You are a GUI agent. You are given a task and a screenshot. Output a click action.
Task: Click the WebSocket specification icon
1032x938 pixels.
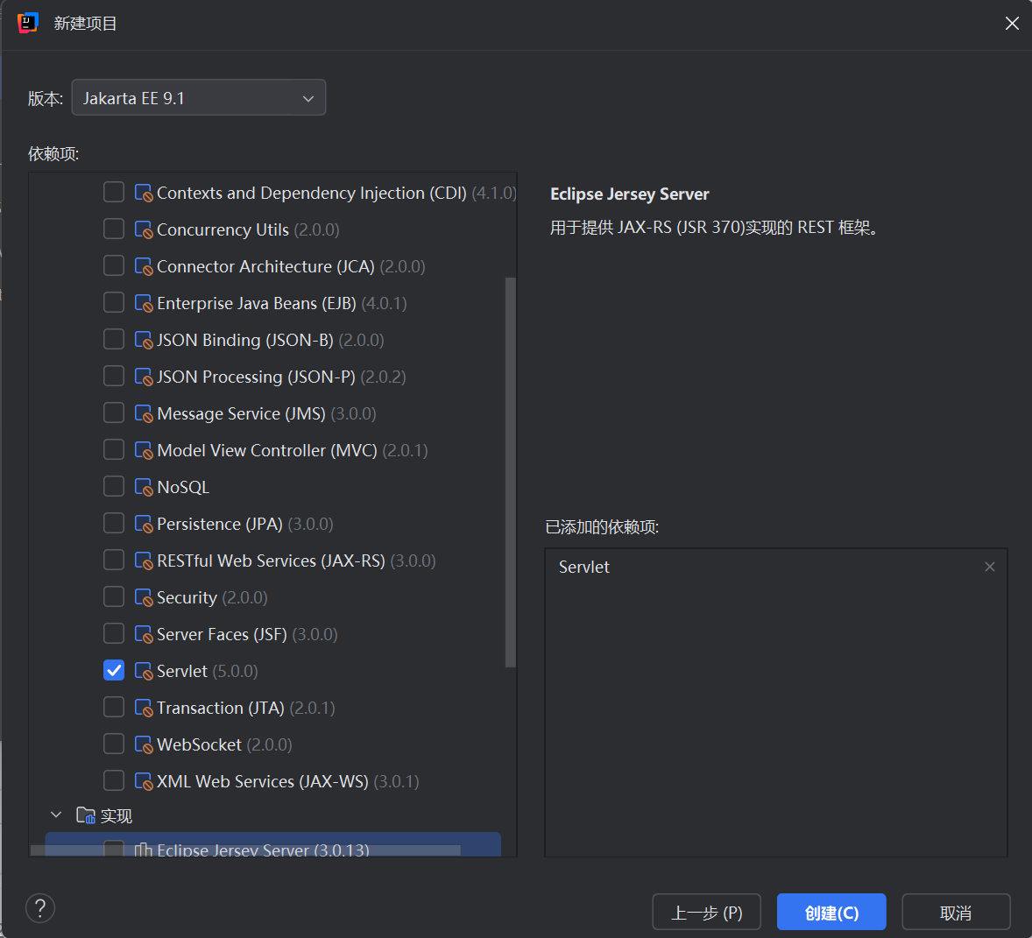[144, 744]
